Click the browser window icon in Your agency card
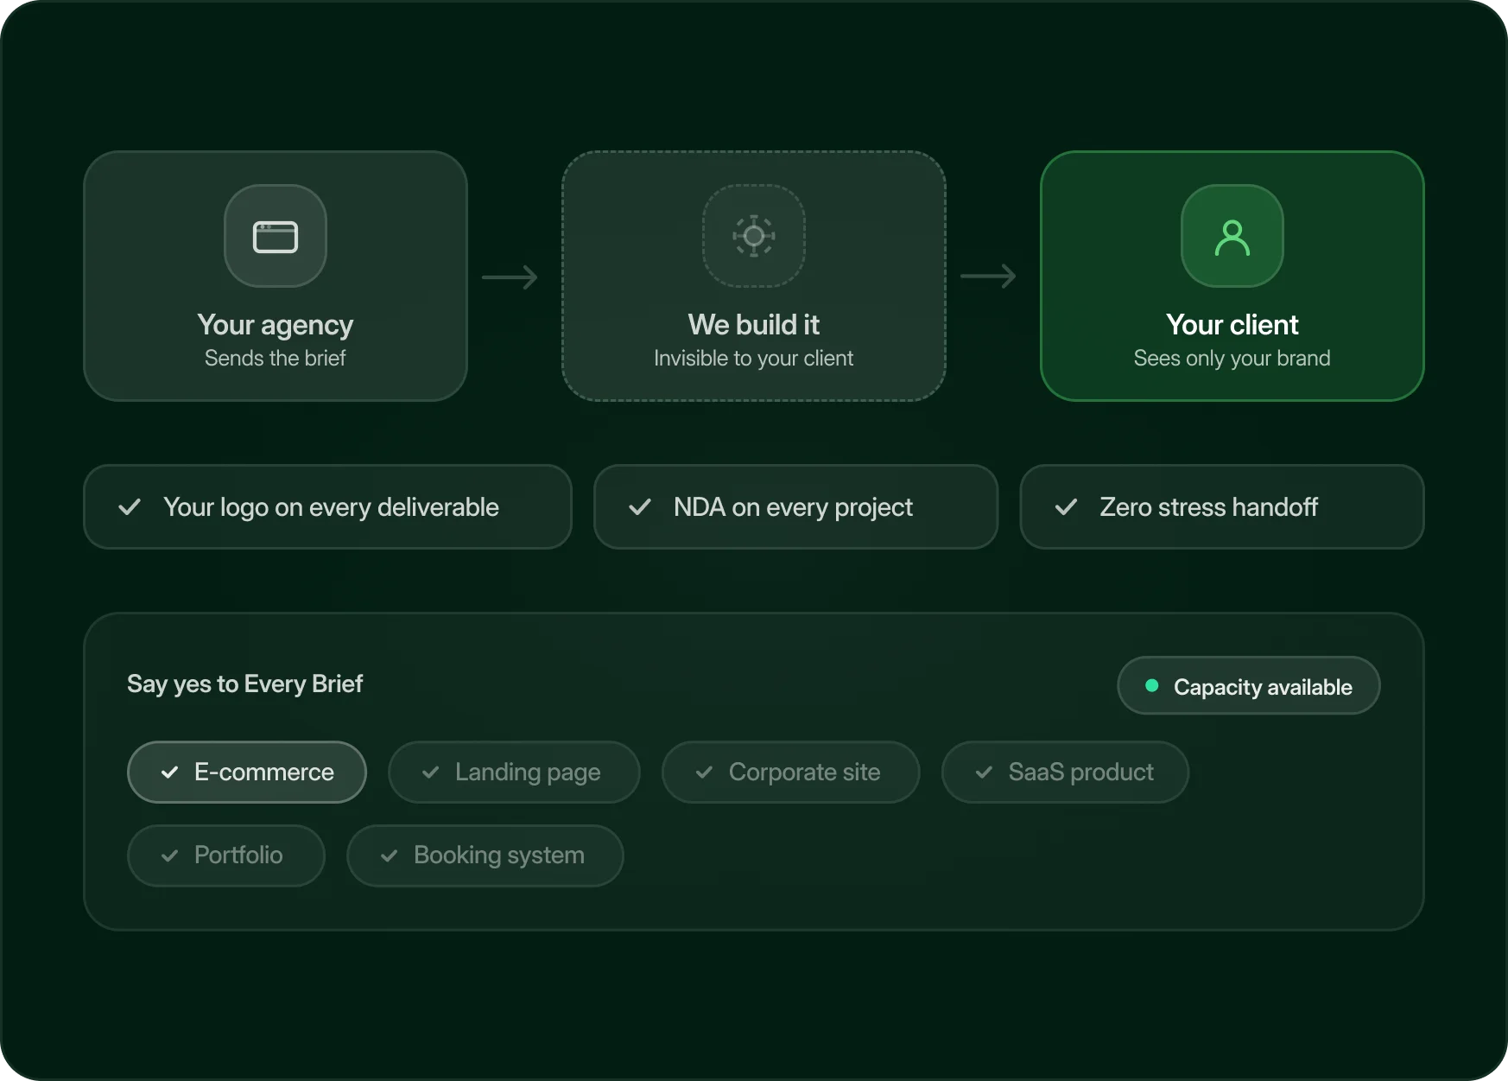Viewport: 1508px width, 1081px height. (276, 237)
